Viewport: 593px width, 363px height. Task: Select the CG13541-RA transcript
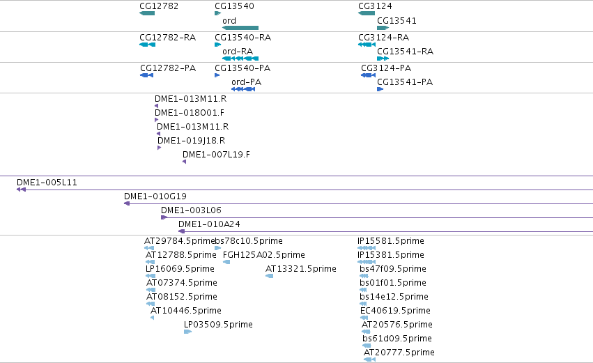coord(383,59)
